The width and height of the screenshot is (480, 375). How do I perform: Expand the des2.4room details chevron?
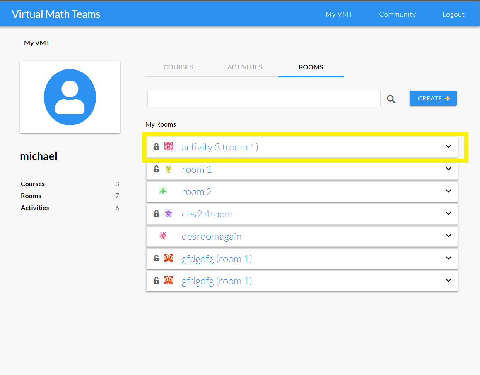[449, 213]
